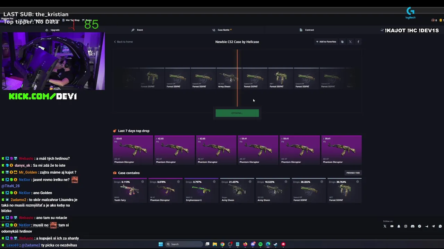Open the Case Battle tab
The width and height of the screenshot is (444, 249).
[222, 30]
